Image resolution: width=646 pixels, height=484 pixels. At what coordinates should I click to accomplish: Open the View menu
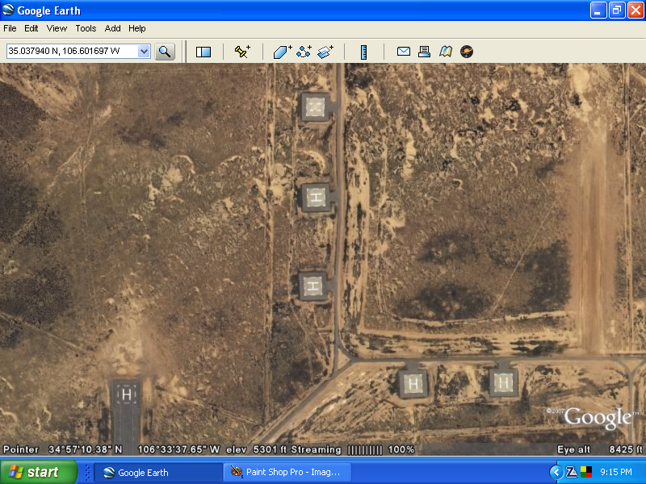coord(57,28)
